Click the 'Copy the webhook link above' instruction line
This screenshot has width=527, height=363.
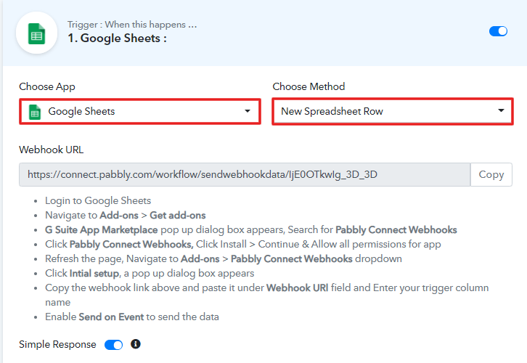click(x=267, y=295)
